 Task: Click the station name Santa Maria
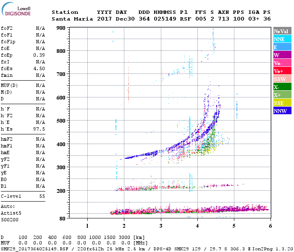click(x=72, y=19)
